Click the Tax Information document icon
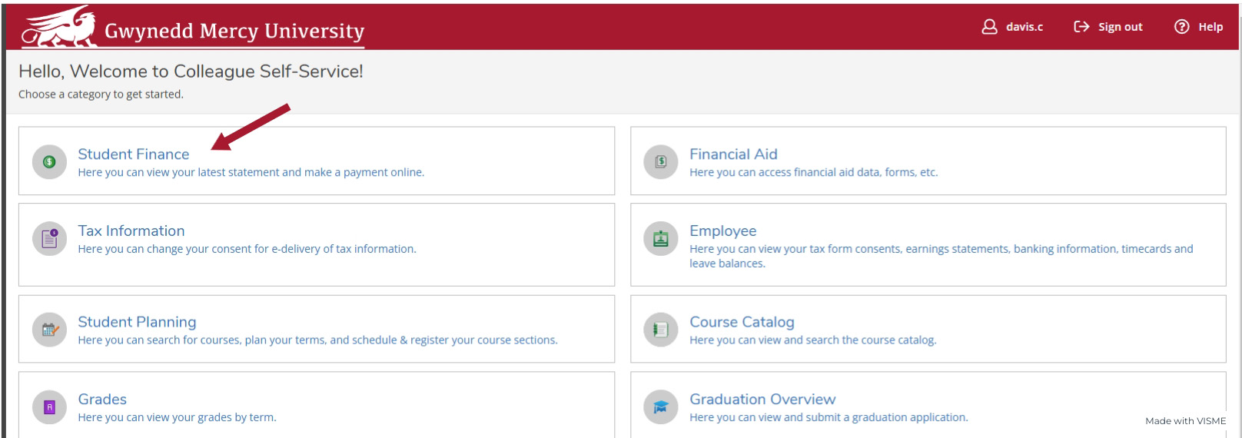The width and height of the screenshot is (1242, 438). click(x=49, y=238)
